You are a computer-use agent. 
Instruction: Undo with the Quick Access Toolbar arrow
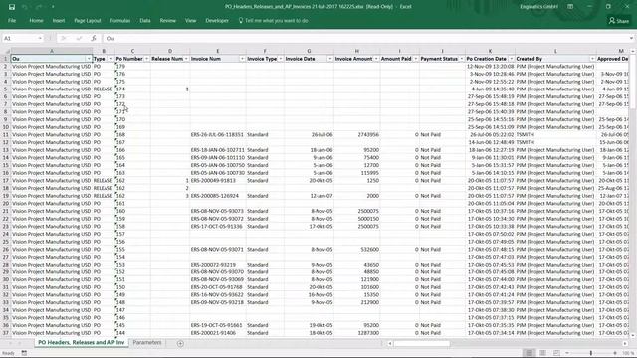pos(25,7)
